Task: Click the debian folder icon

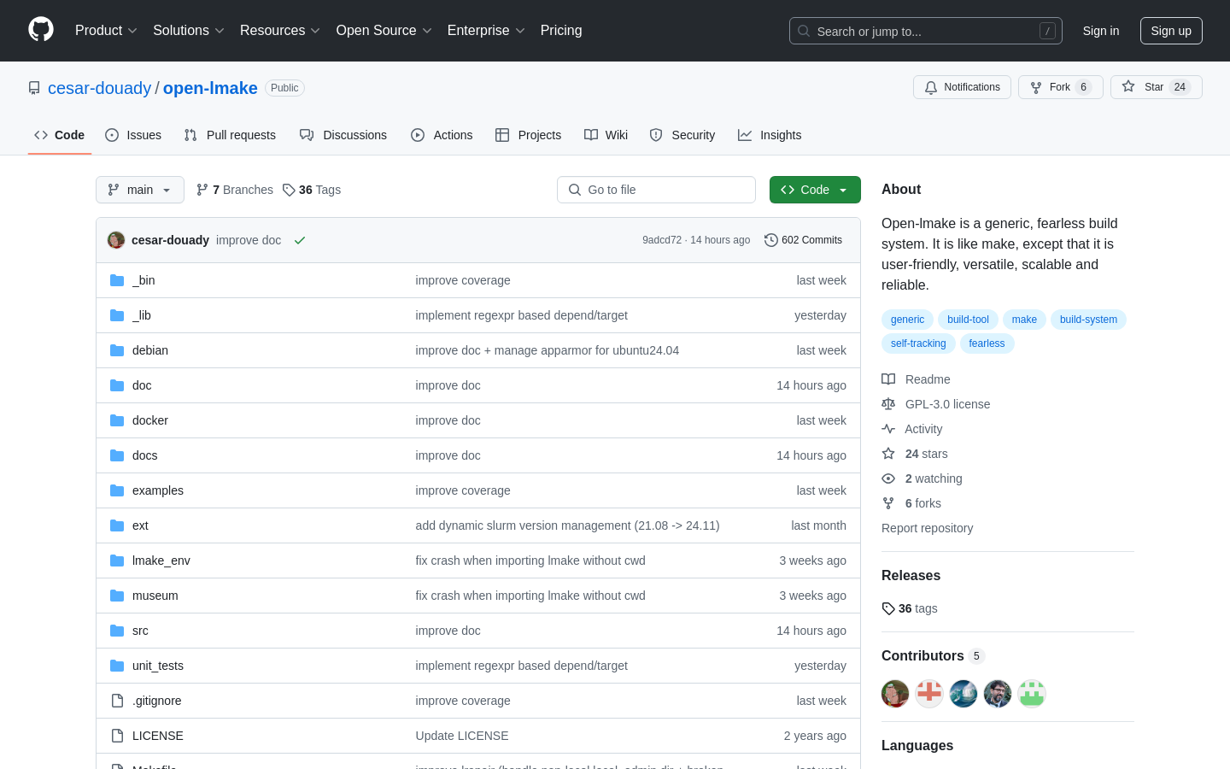Action: pyautogui.click(x=117, y=350)
